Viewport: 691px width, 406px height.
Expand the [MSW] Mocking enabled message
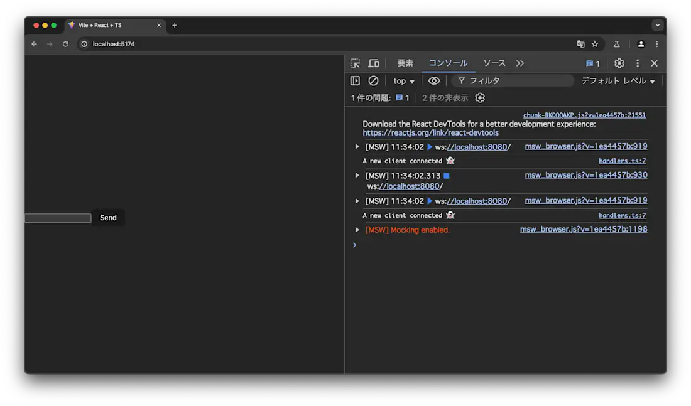[x=357, y=230]
